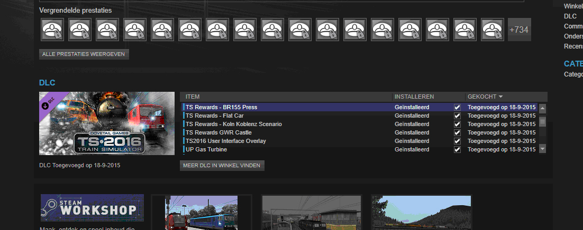The width and height of the screenshot is (583, 230).
Task: Select the TS Rewards - Flat Car row
Action: [360, 116]
